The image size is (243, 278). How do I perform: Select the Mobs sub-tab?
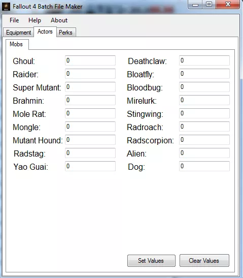click(x=16, y=44)
